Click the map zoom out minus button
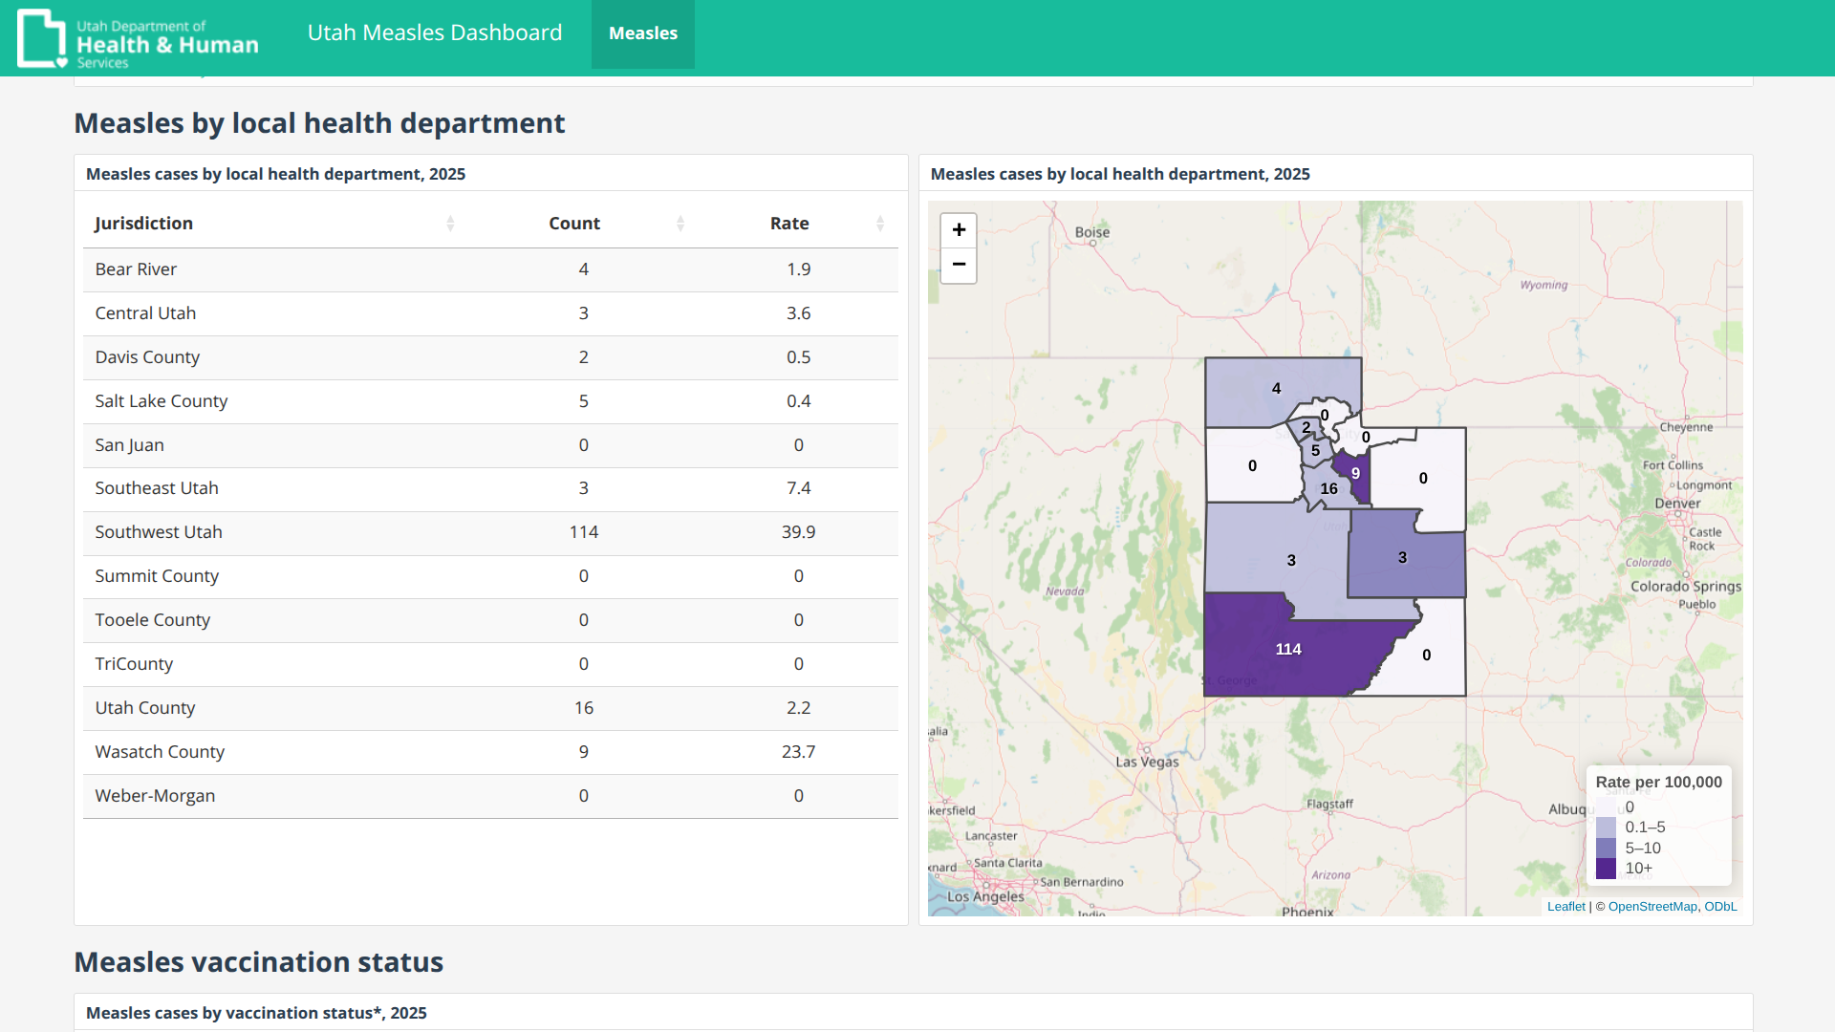The height and width of the screenshot is (1032, 1835). (x=959, y=265)
